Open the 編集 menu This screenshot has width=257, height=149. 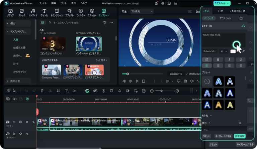(54, 3)
